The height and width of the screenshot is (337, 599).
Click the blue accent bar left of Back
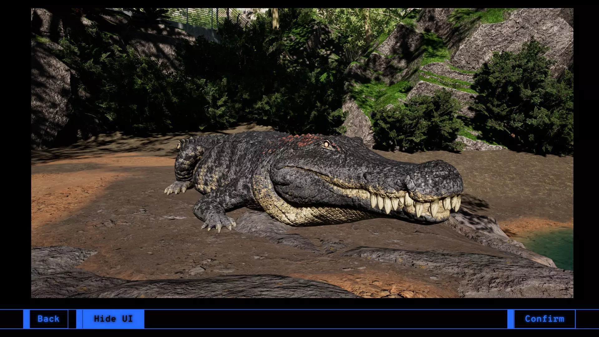(26, 319)
